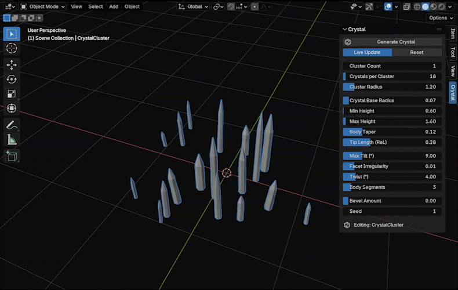
Task: Open the Select menu
Action: pyautogui.click(x=96, y=6)
